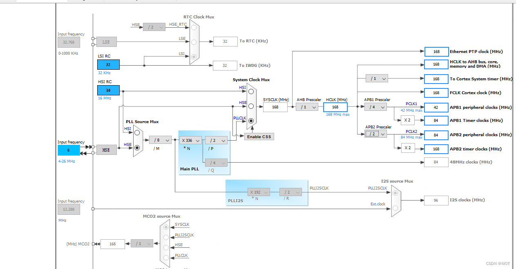This screenshot has width=516, height=269.
Task: Activate the HSE clock source block
Action: point(106,150)
